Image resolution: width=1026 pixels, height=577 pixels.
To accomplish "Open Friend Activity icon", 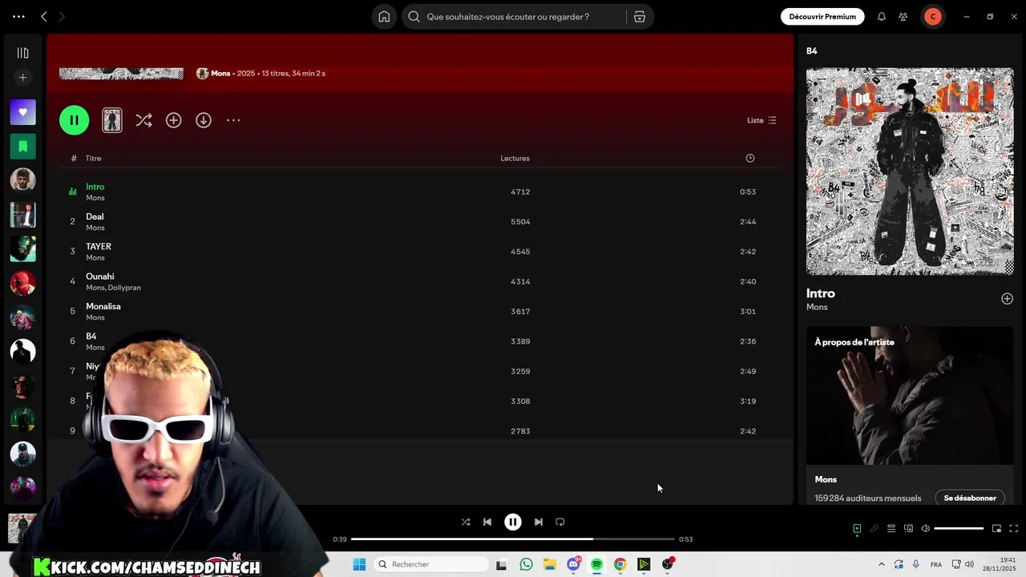I will [x=903, y=17].
